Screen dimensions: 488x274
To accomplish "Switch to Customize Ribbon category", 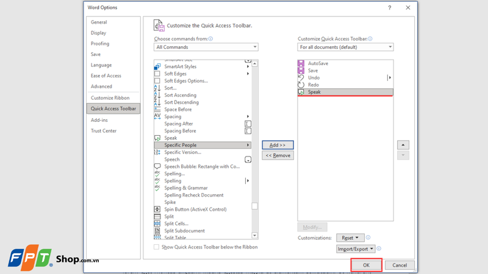I will coord(110,98).
